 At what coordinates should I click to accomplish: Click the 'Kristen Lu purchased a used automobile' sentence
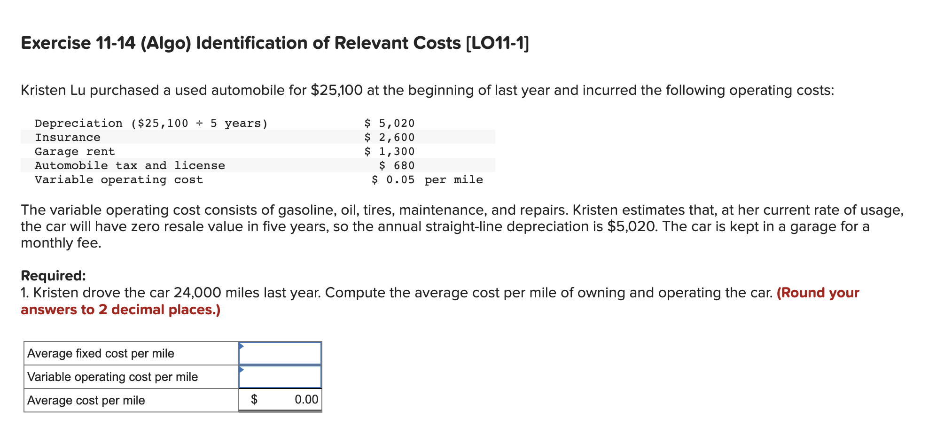[x=428, y=90]
